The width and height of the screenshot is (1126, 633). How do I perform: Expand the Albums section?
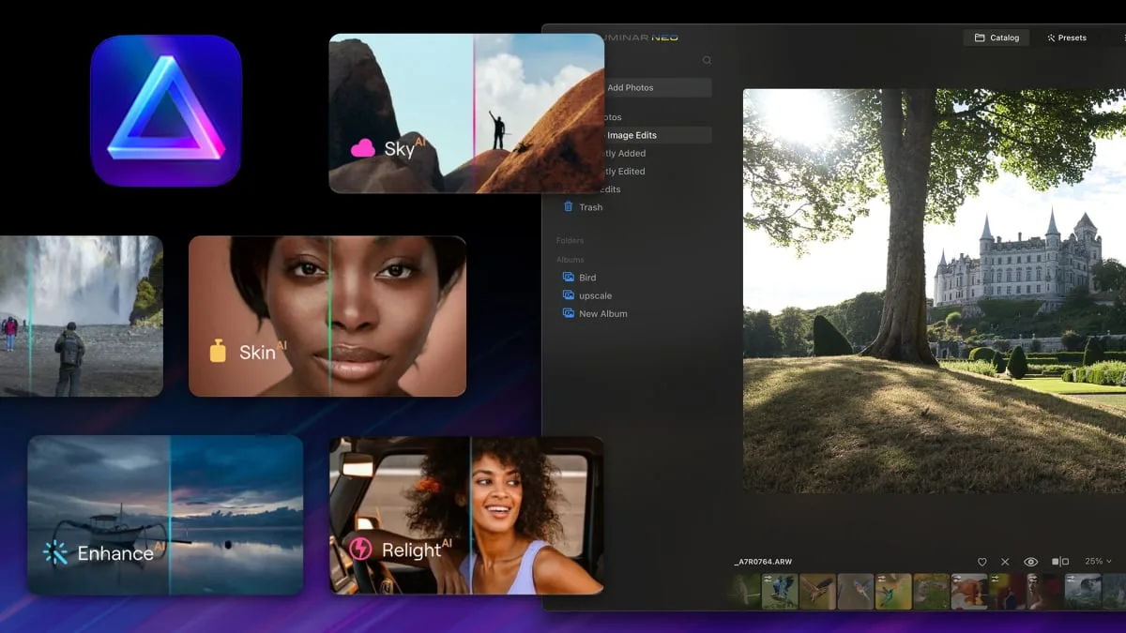point(569,259)
